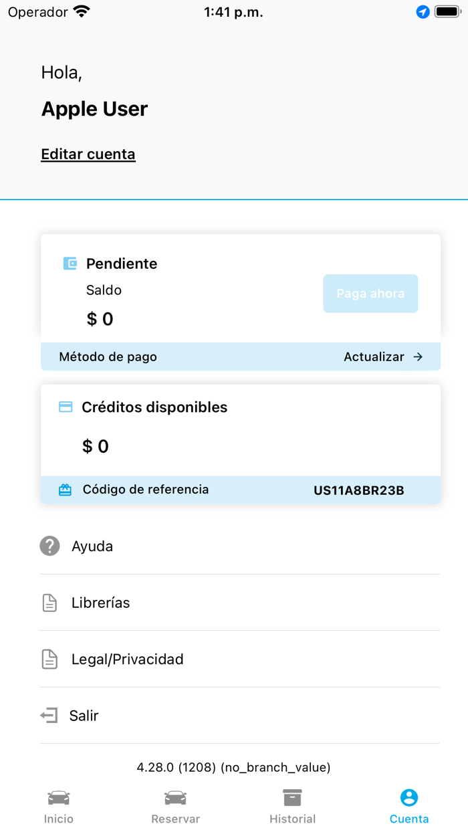Tap the document icon next to Librerías
This screenshot has height=832, width=468.
49,603
